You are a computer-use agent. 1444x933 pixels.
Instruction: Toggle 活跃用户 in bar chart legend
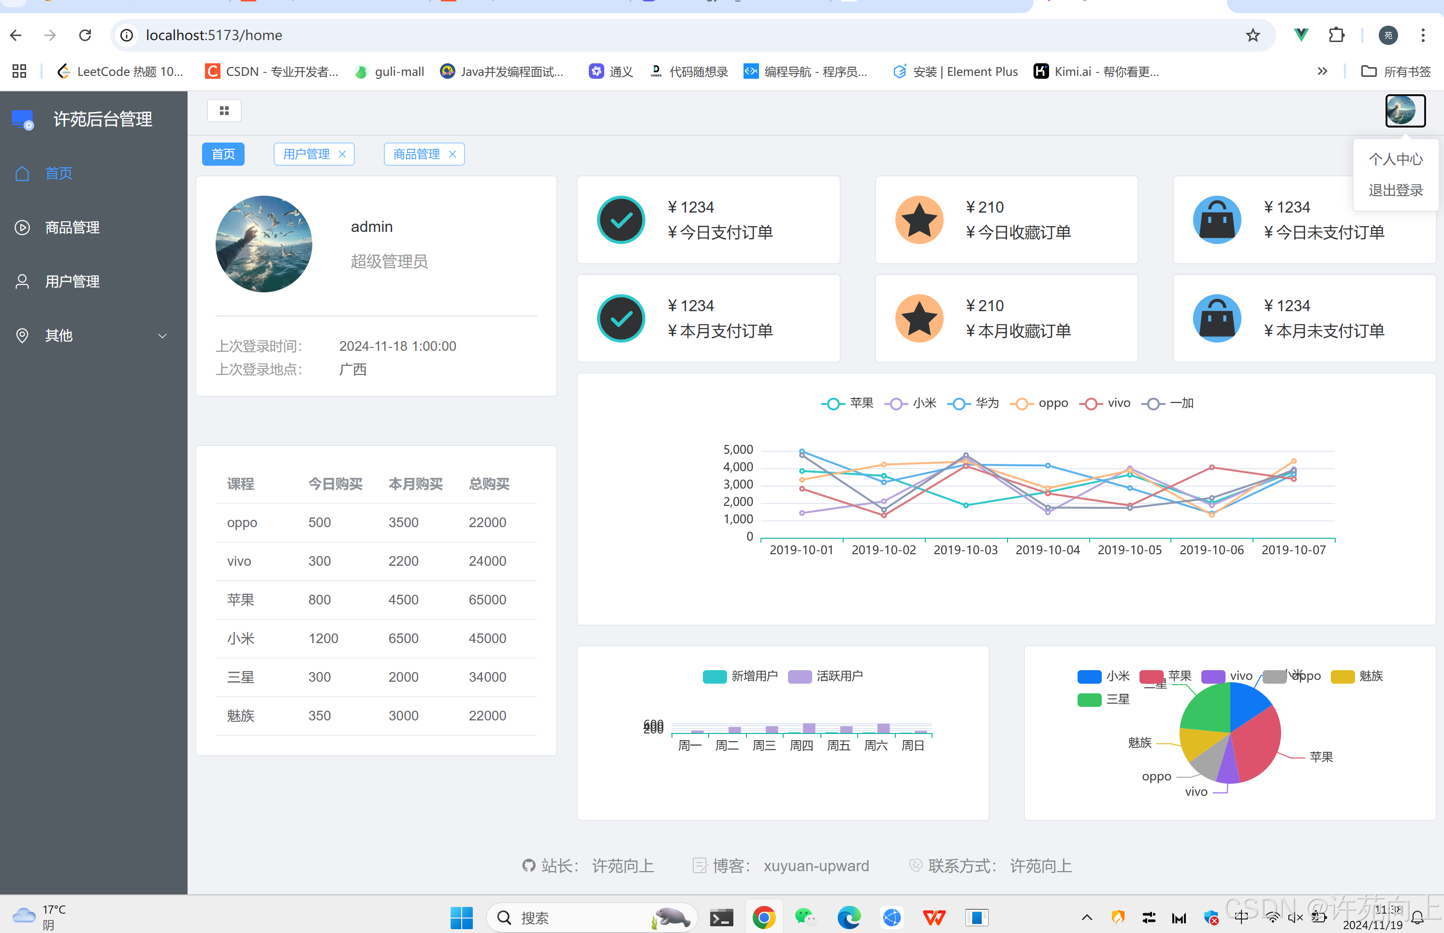click(825, 676)
